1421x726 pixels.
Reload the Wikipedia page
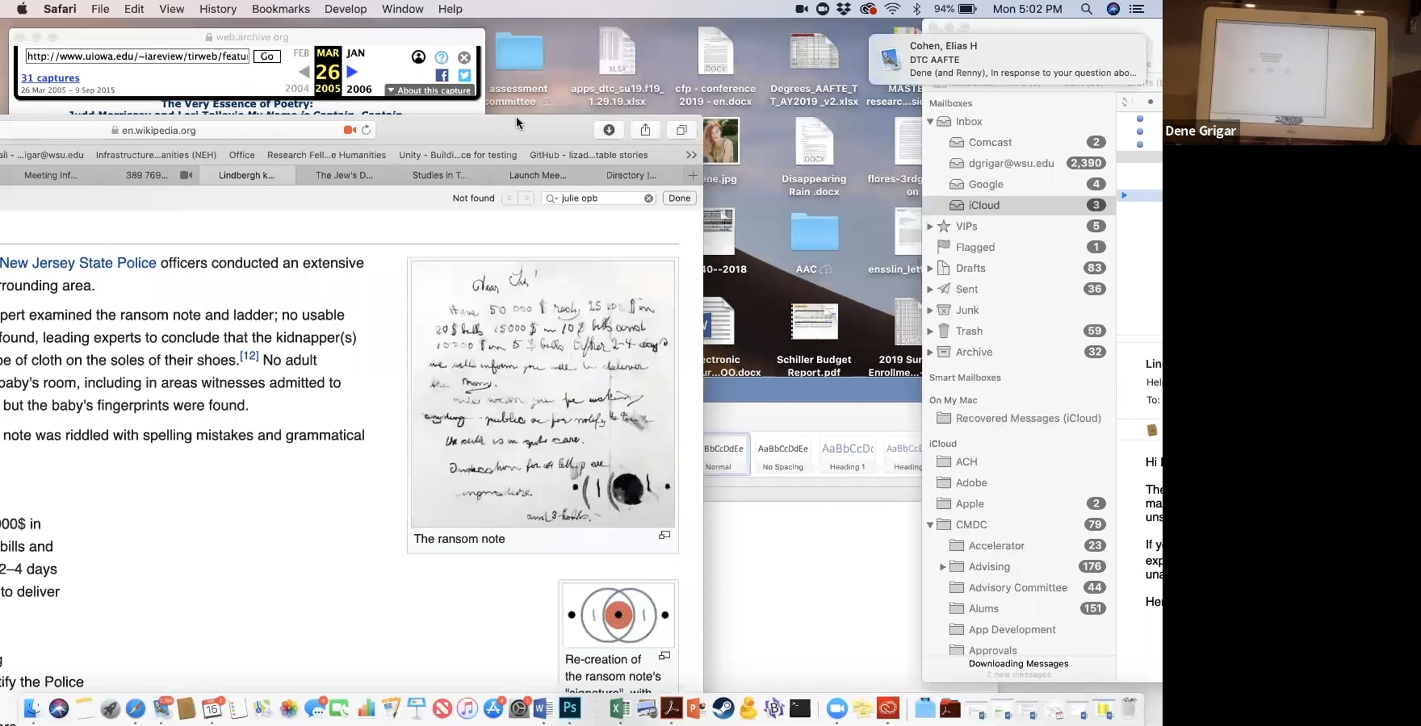tap(366, 130)
